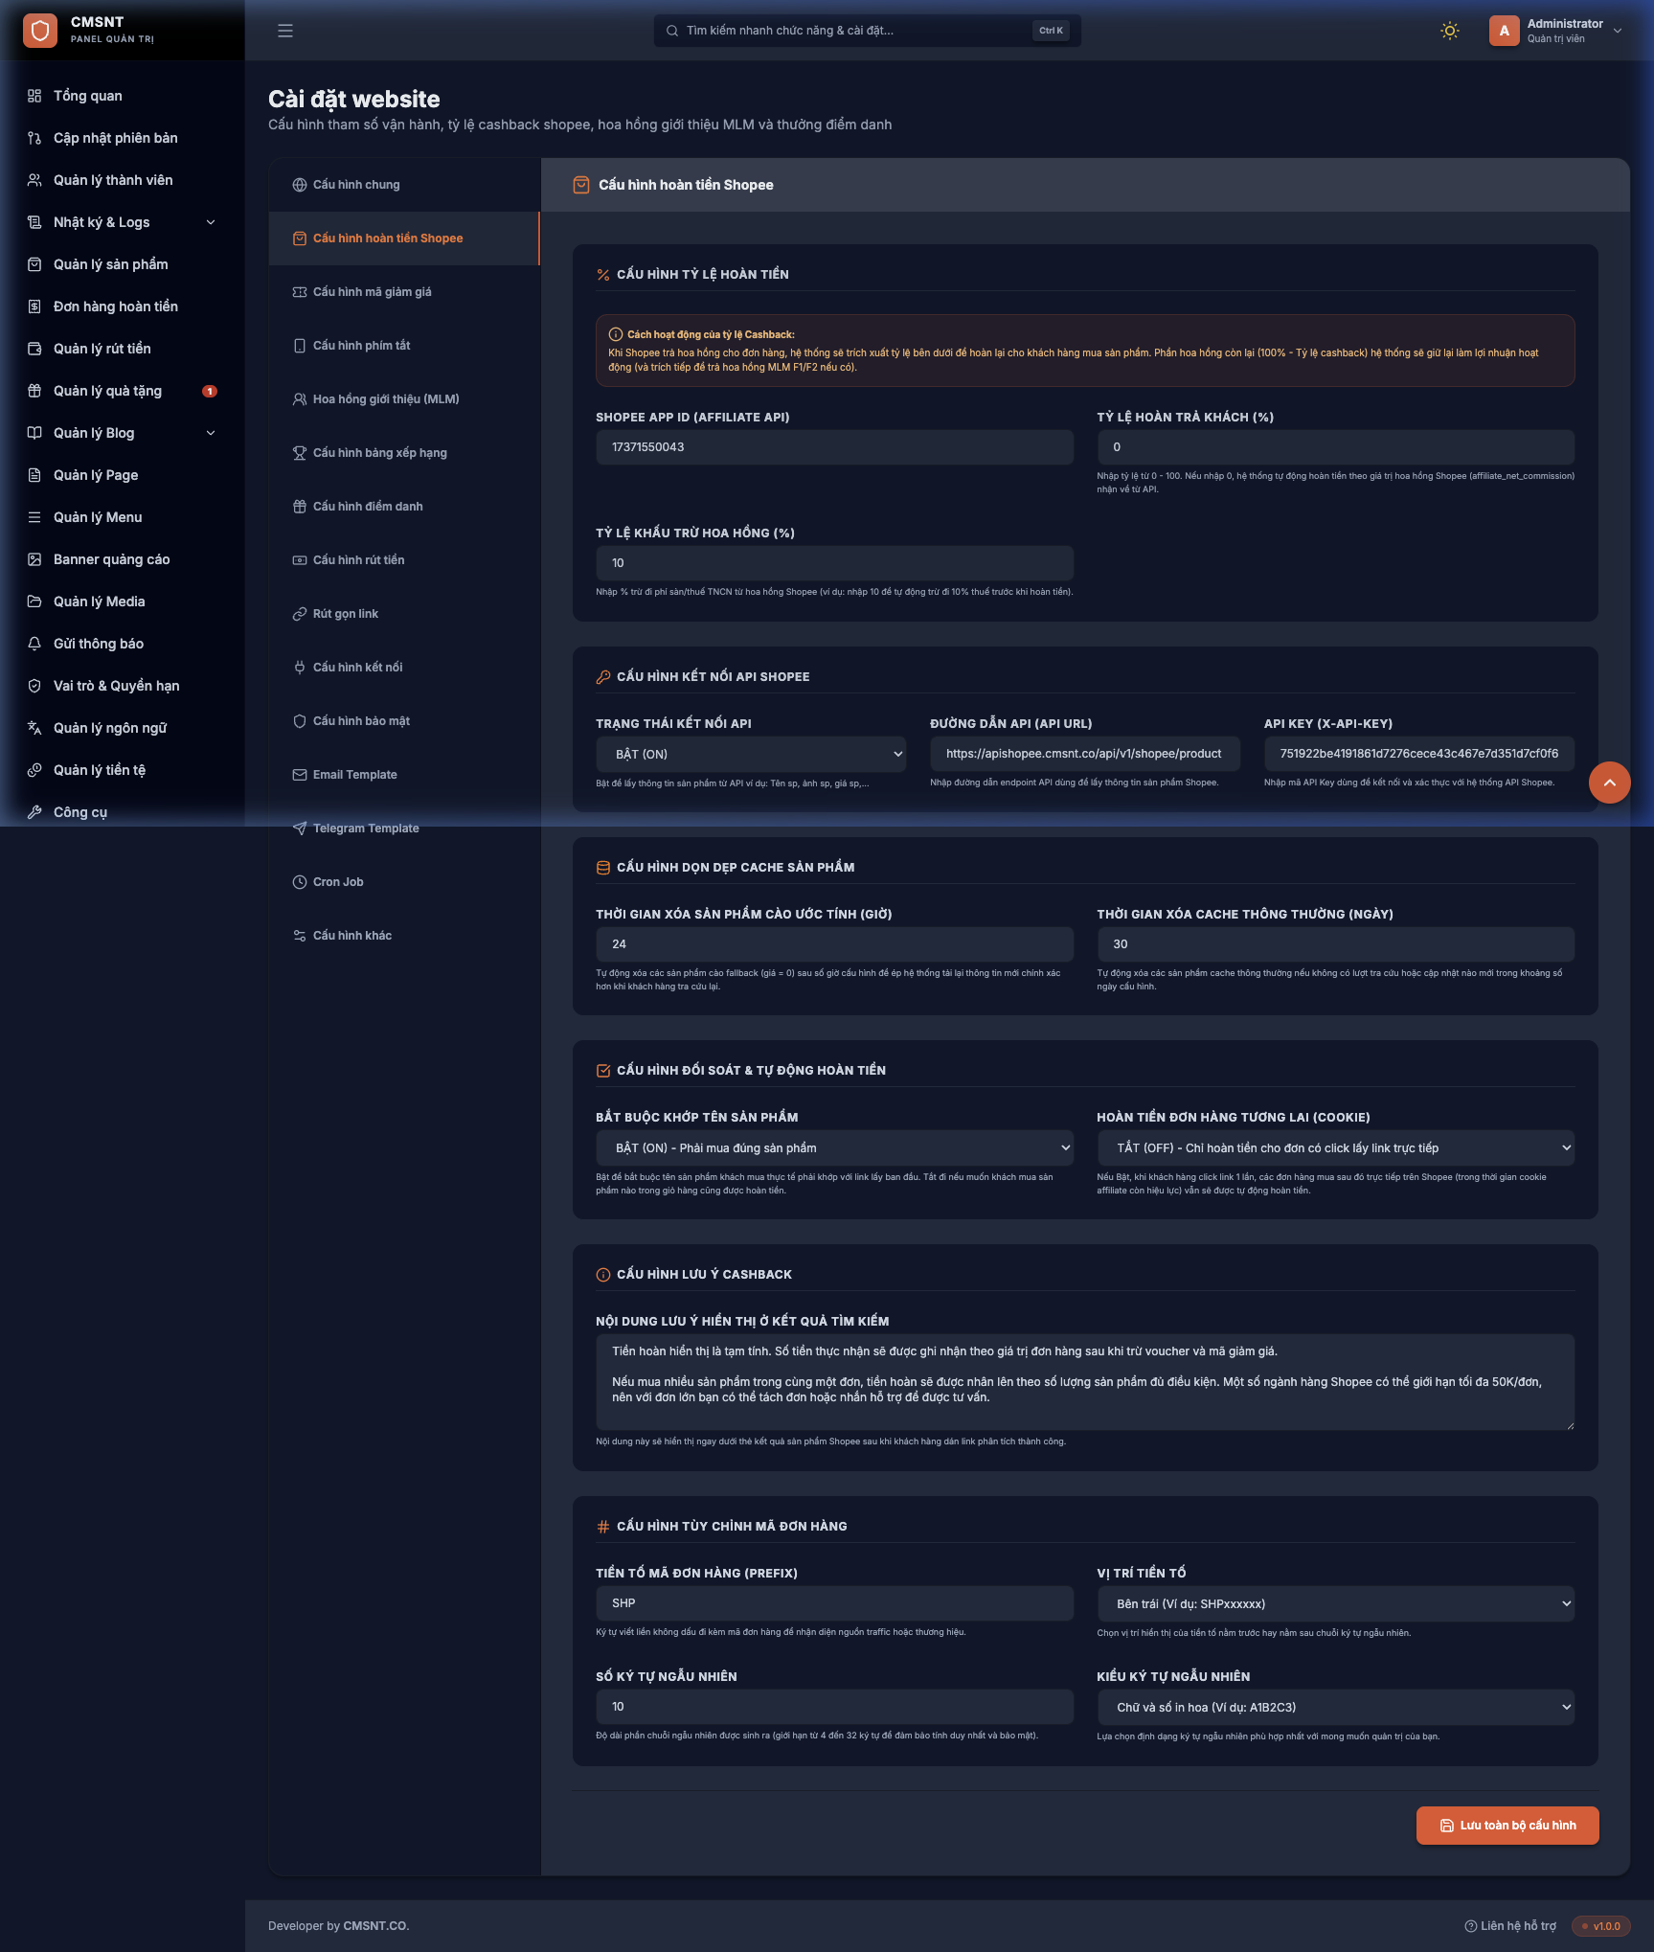The width and height of the screenshot is (1654, 1952).
Task: Open the Trạng thái kết nối API dropdown
Action: point(751,755)
